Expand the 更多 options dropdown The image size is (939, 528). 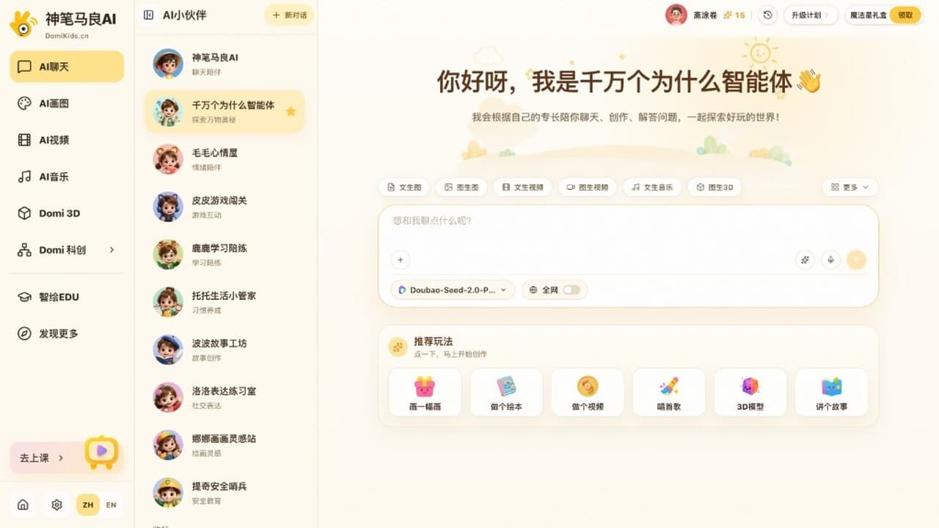(850, 187)
